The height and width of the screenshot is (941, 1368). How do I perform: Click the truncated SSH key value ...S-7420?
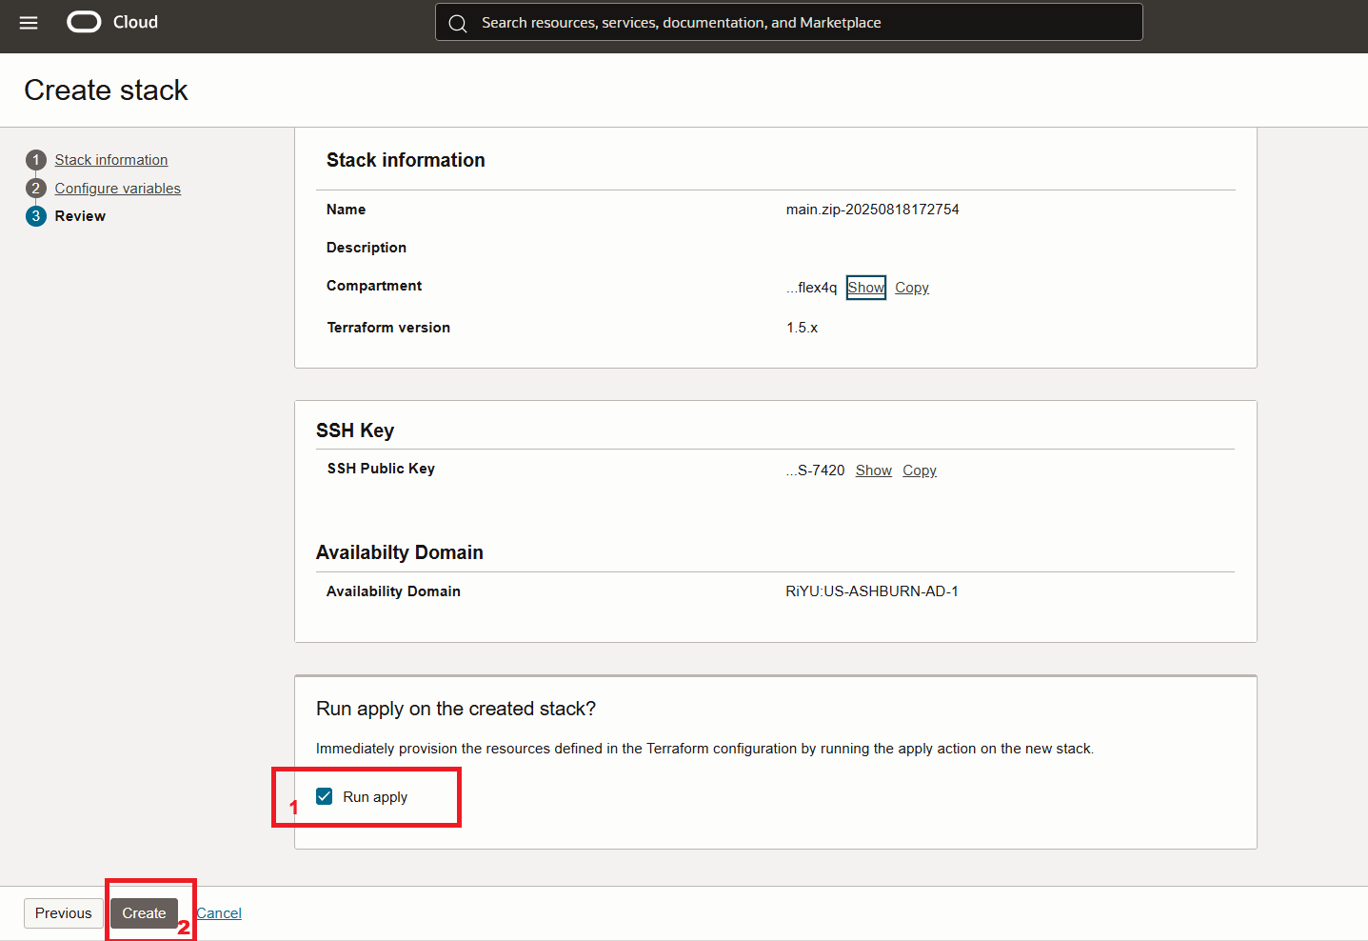(816, 470)
